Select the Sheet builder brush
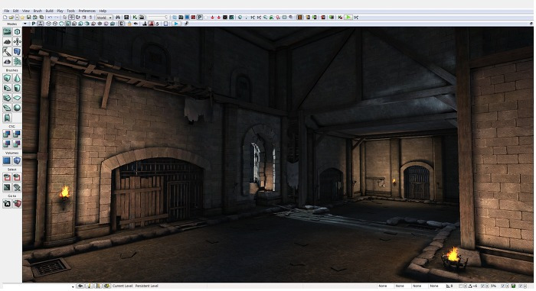The width and height of the screenshot is (536, 291). coord(17,98)
